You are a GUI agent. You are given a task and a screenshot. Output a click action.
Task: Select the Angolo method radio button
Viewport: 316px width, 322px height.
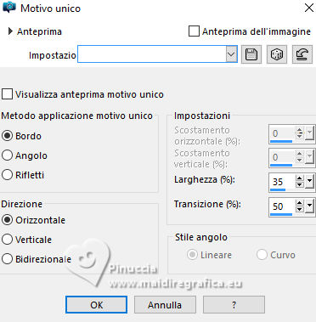[x=7, y=155]
